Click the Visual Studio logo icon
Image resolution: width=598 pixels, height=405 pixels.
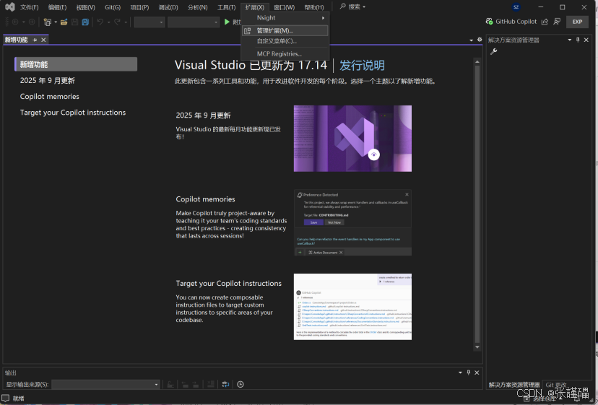(10, 7)
